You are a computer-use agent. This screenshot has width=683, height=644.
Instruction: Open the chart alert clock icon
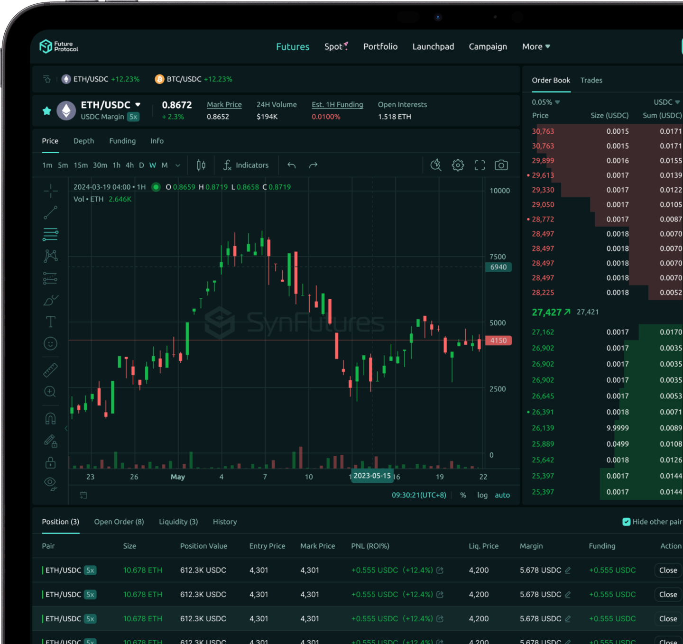(436, 165)
